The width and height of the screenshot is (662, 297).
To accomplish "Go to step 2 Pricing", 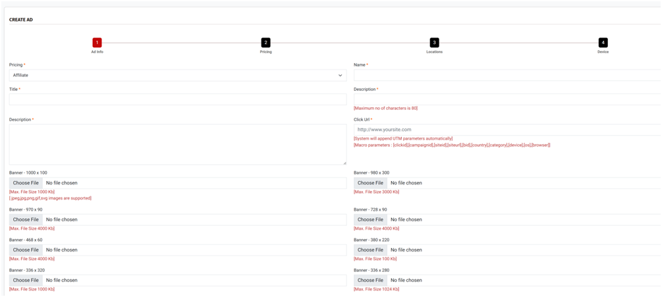I will [x=265, y=42].
